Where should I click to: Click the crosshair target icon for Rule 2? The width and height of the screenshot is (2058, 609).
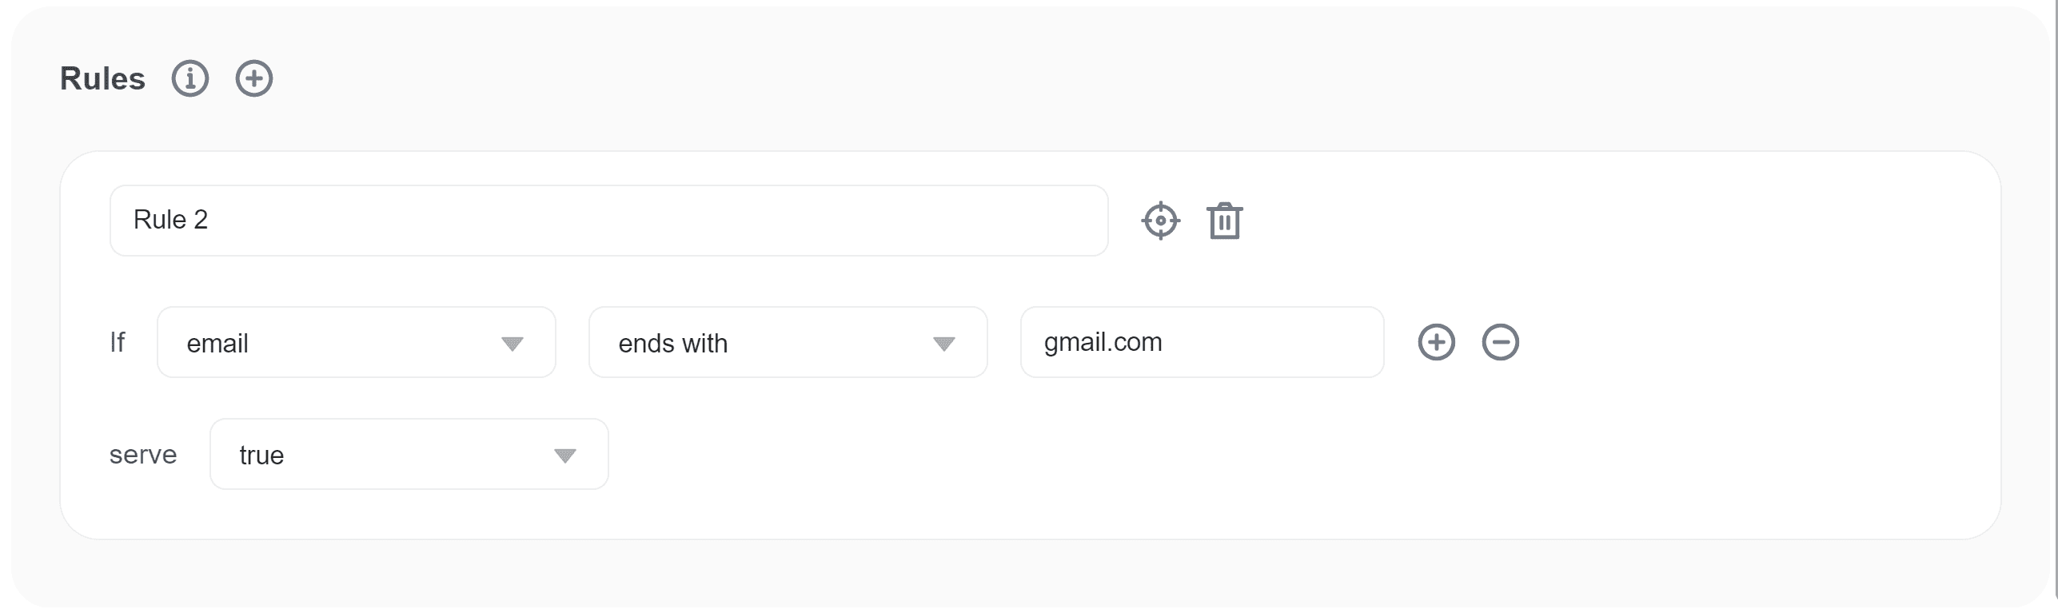[x=1160, y=221]
